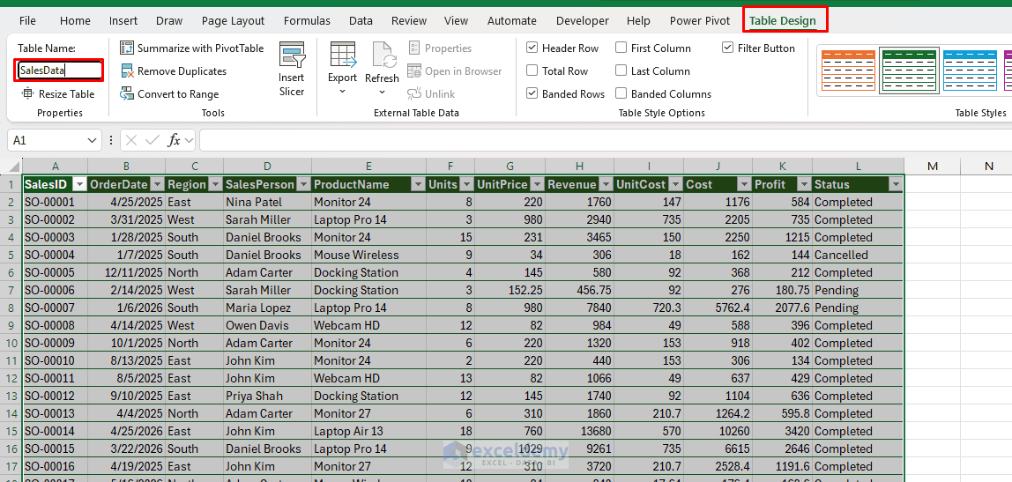Enable the Total Row checkbox
Screen dimensions: 1012x482
pyautogui.click(x=532, y=71)
